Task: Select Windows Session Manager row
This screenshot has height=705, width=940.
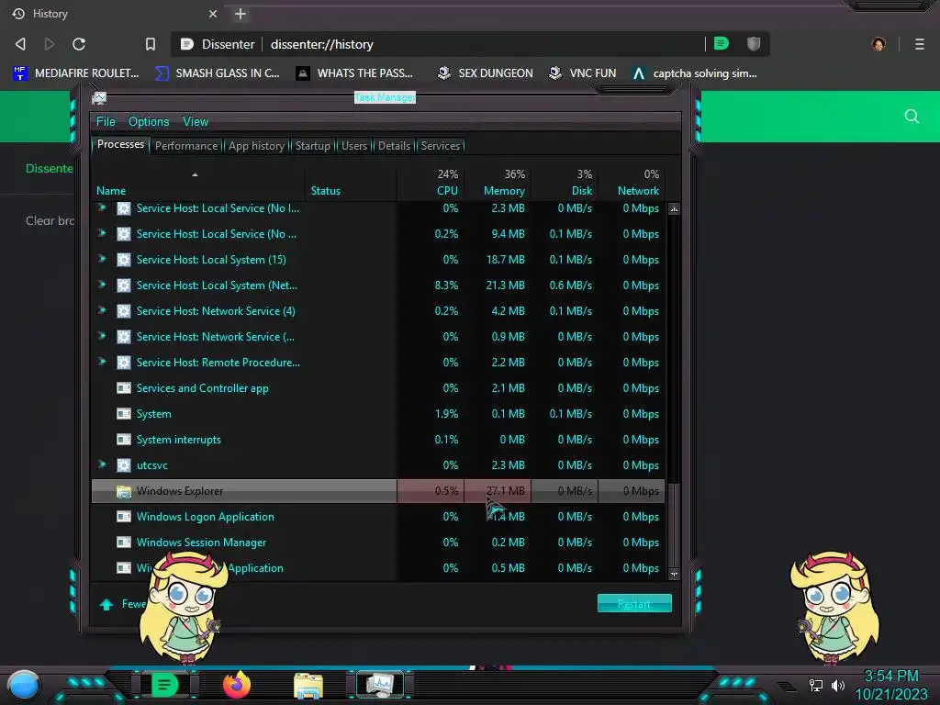Action: click(x=377, y=543)
